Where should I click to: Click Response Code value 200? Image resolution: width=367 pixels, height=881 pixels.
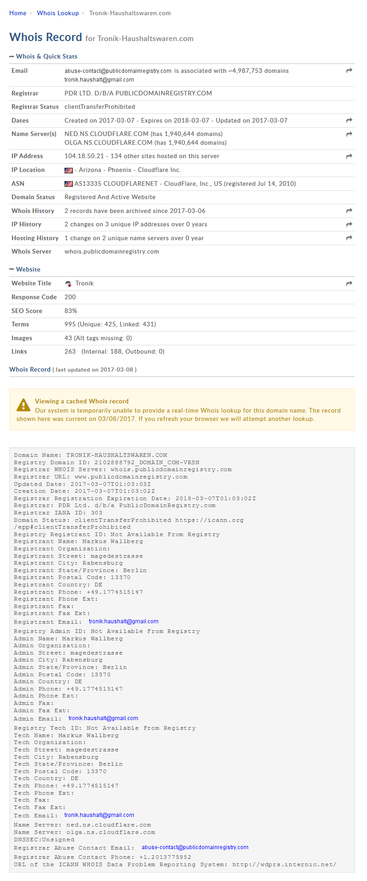click(x=70, y=297)
